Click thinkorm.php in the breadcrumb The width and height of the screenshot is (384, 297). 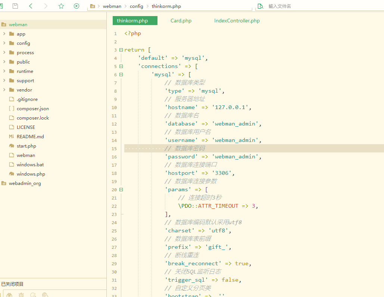[x=166, y=6]
